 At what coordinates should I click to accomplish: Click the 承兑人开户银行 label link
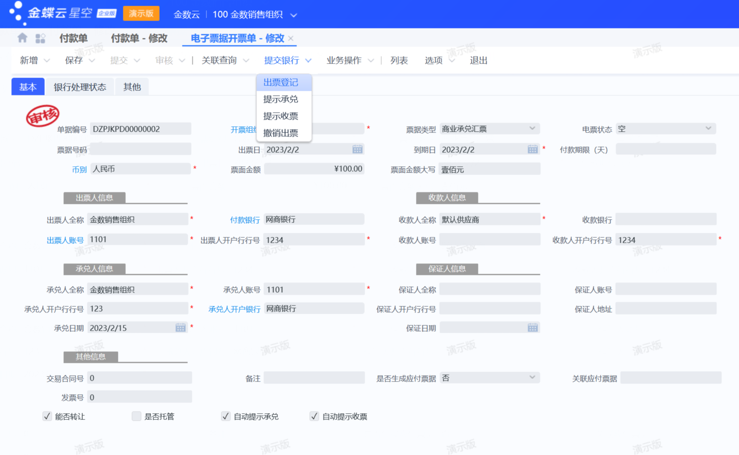pyautogui.click(x=234, y=309)
